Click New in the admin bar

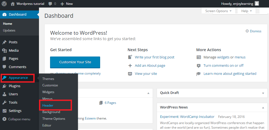coord(69,4)
